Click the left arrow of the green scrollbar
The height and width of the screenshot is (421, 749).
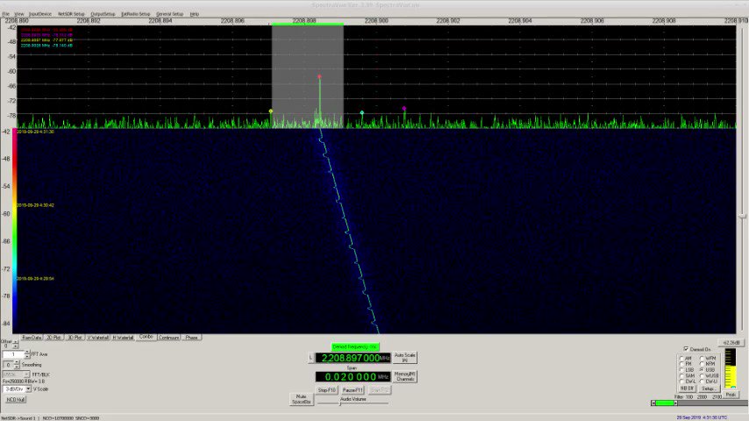(x=653, y=403)
